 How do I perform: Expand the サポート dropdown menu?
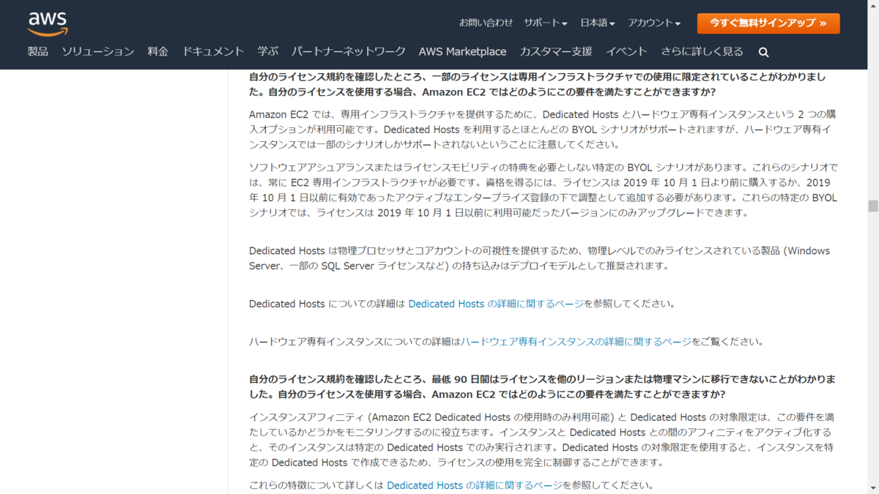[x=544, y=23]
